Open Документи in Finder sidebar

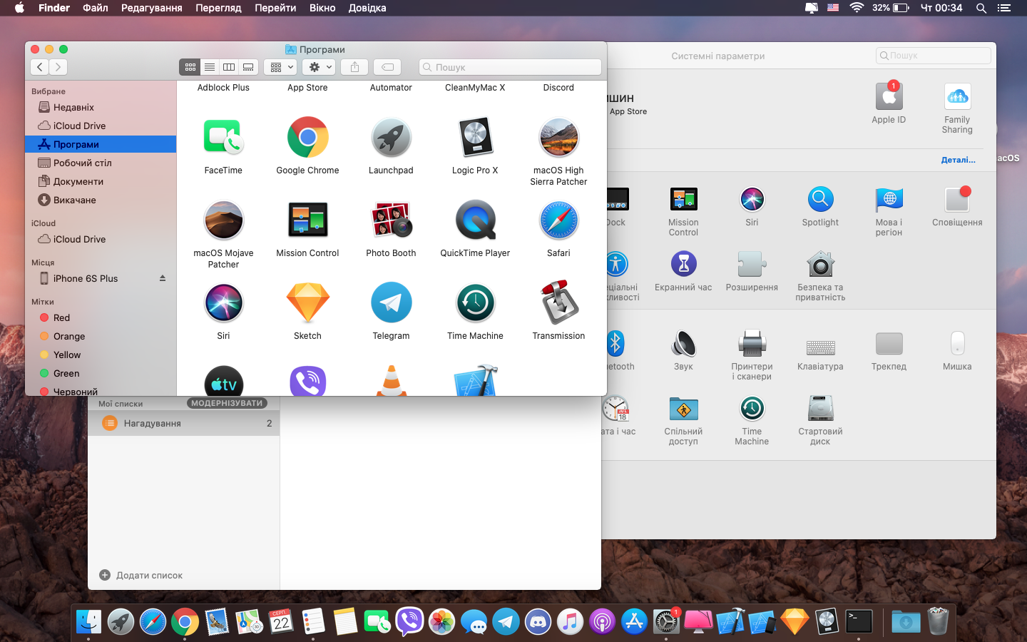click(x=101, y=181)
